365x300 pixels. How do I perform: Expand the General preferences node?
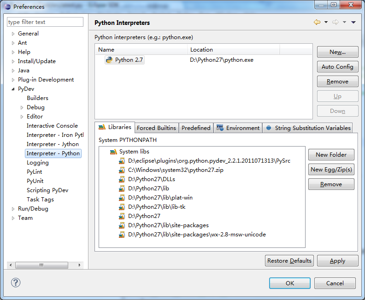coord(13,34)
